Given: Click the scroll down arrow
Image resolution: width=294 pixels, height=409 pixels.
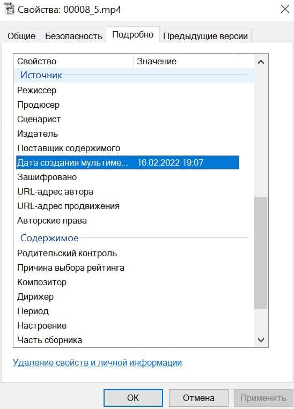Looking at the screenshot, I should coord(261,340).
